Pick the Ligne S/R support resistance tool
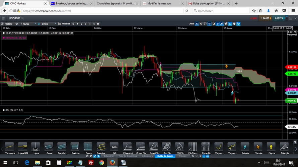Image resolution: width=298 pixels, height=167 pixels. (22, 147)
